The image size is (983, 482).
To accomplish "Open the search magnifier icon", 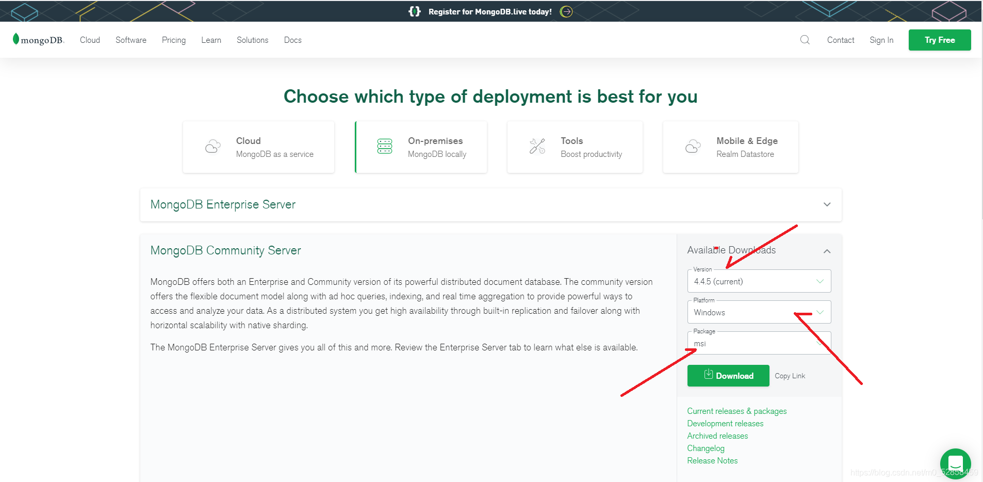I will click(805, 40).
